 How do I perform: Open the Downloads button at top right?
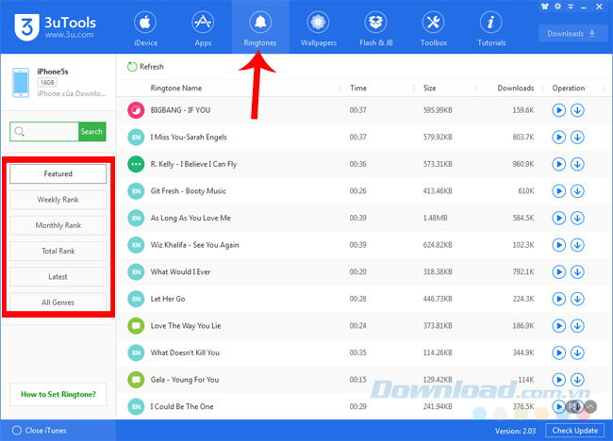click(x=572, y=34)
